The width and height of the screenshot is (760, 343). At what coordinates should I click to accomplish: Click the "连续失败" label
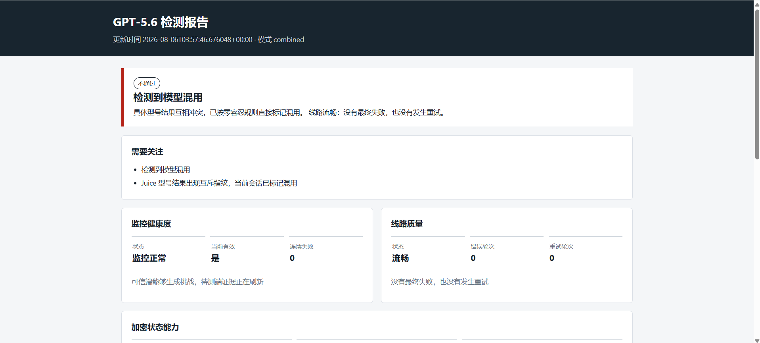point(302,247)
